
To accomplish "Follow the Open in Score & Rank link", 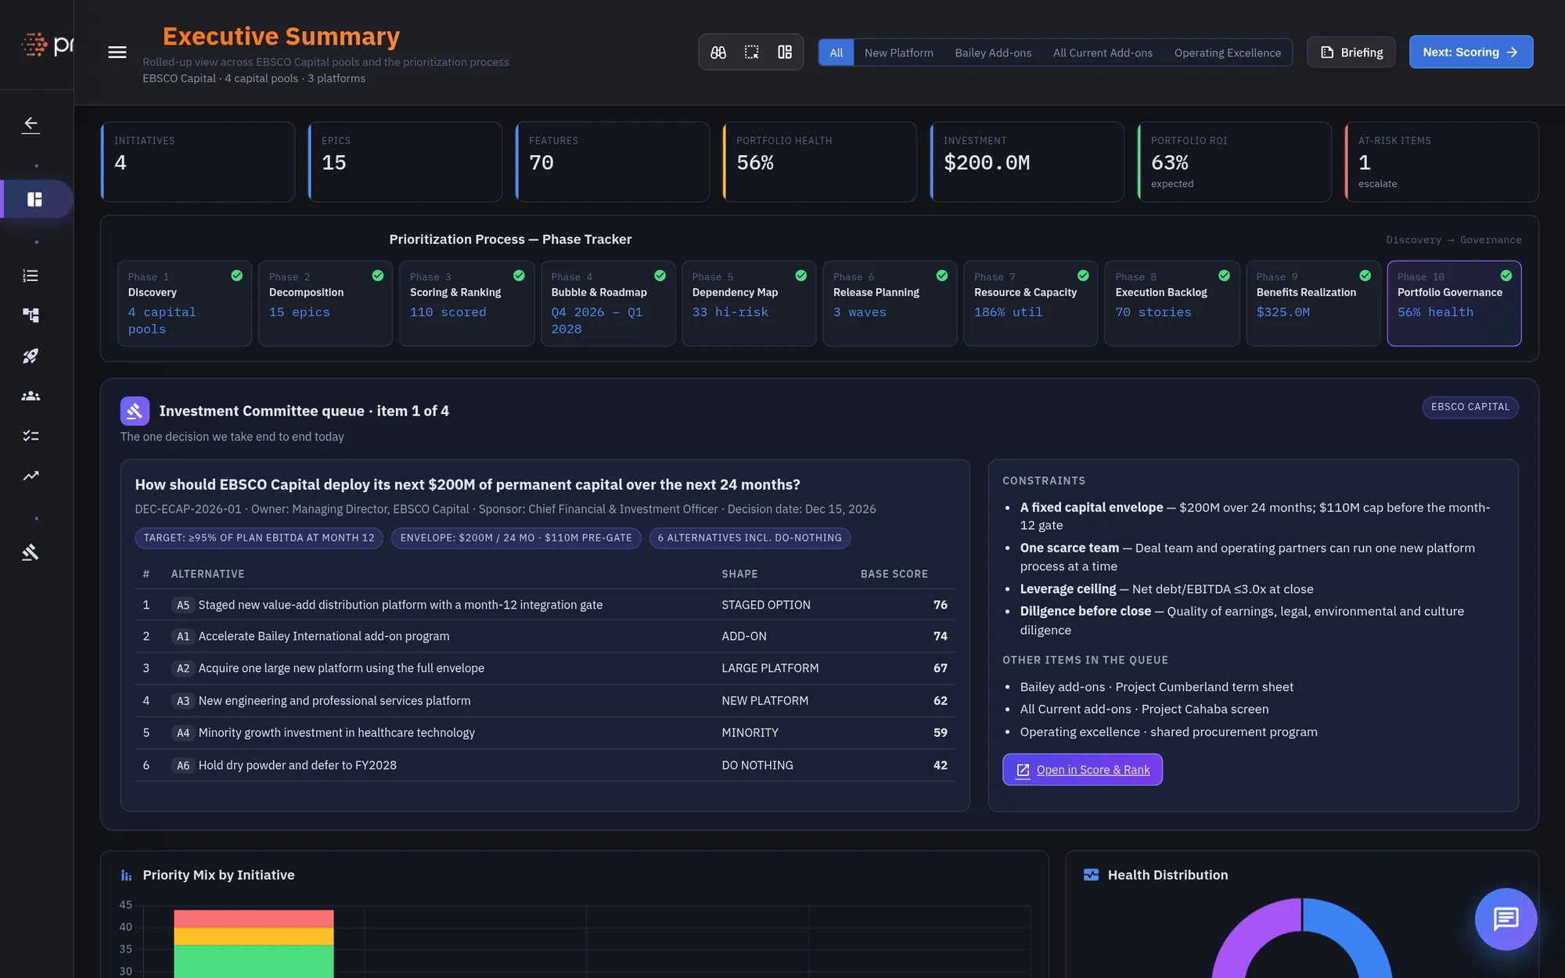I will click(x=1082, y=770).
